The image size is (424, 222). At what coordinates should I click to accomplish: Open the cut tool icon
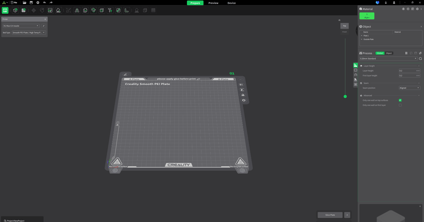pos(93,10)
